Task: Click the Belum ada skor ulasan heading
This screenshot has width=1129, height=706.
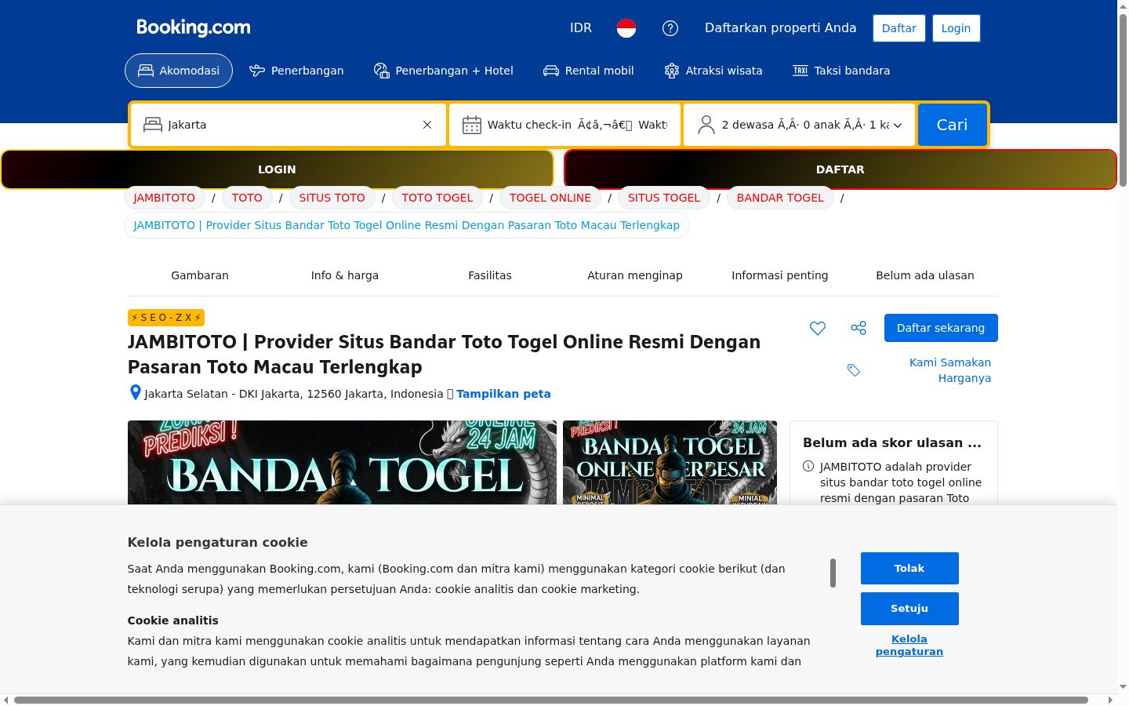Action: pos(892,442)
